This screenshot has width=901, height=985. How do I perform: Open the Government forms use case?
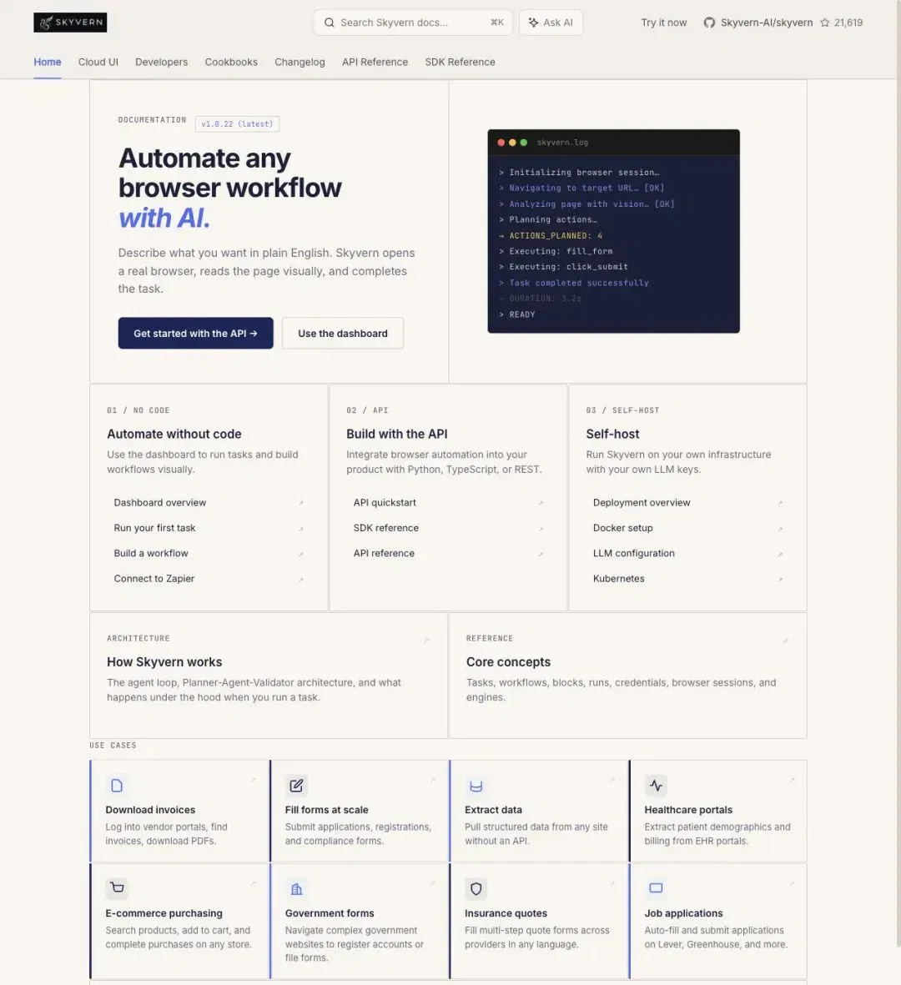(x=360, y=920)
